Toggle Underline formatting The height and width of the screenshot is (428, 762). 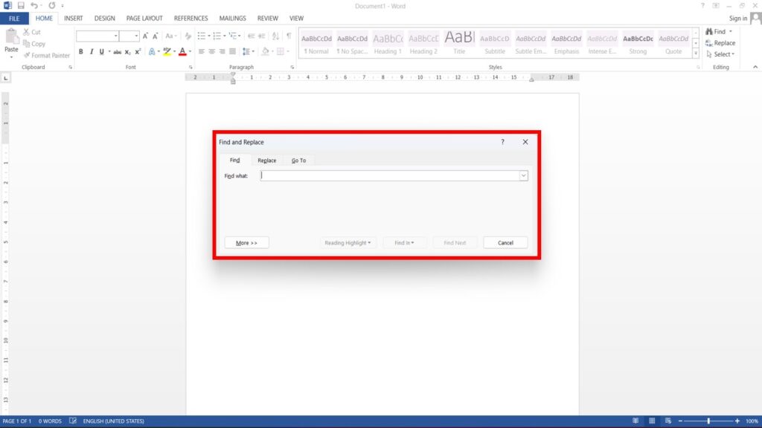click(102, 51)
